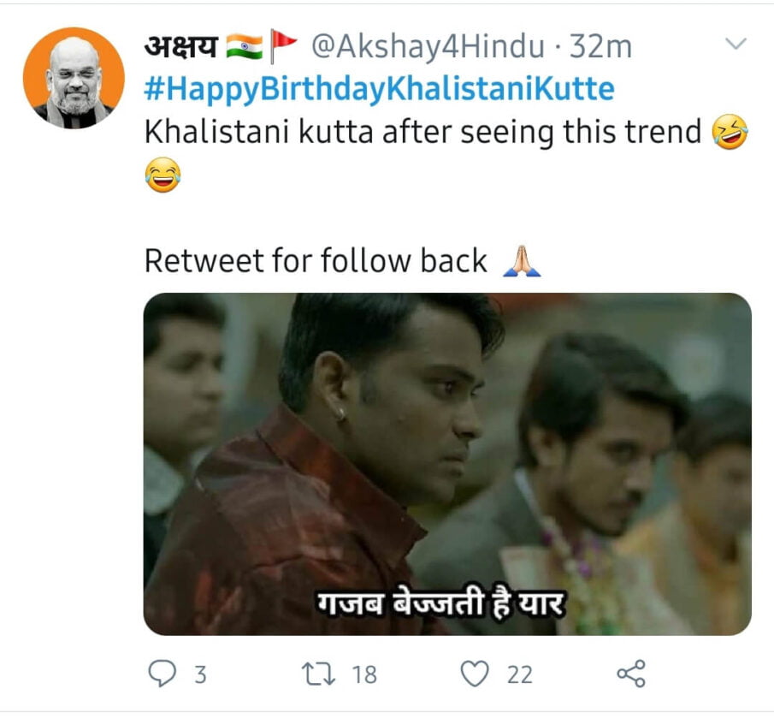Screen dimensions: 774x719
Task: Click the "Retweet for follow back" text
Action: click(x=316, y=260)
